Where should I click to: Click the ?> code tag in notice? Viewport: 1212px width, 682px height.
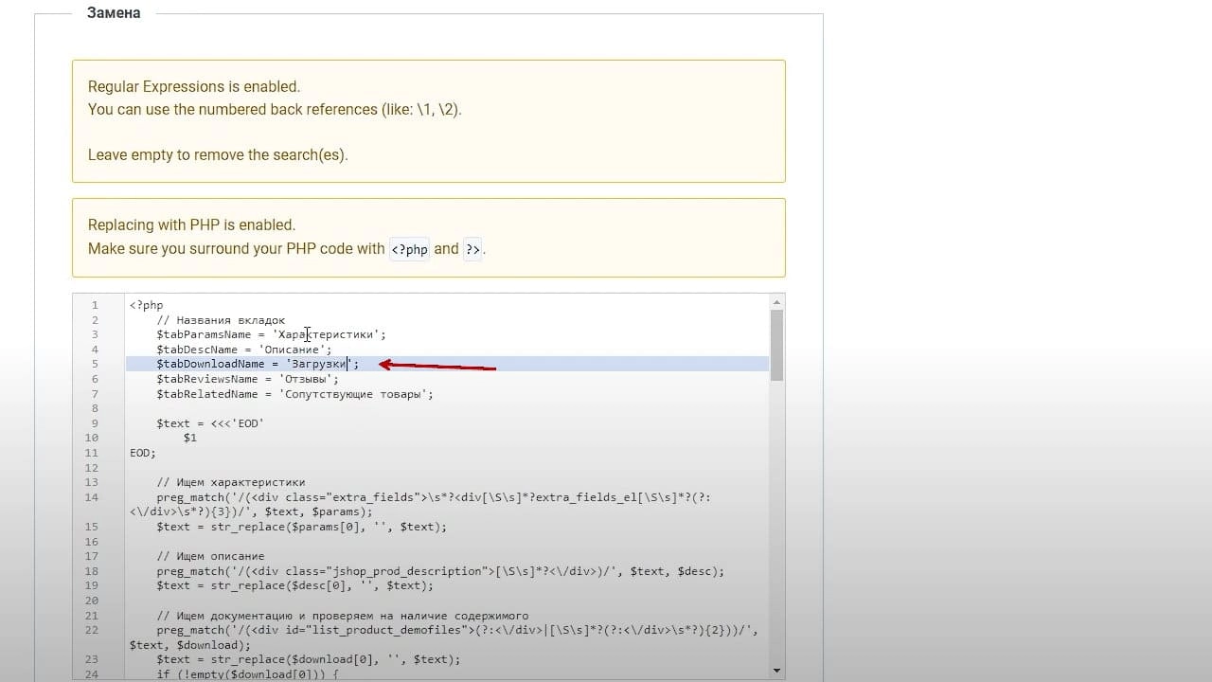click(x=472, y=249)
